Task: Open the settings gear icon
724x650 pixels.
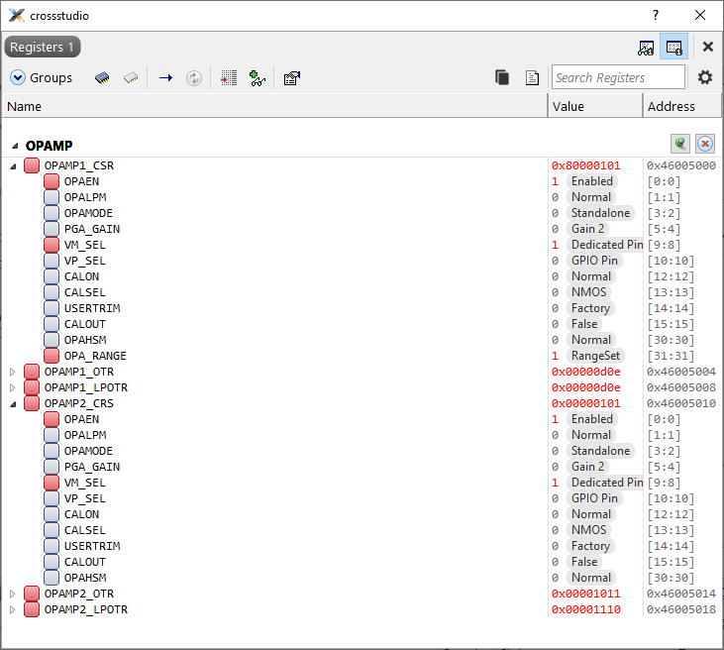Action: (x=704, y=77)
